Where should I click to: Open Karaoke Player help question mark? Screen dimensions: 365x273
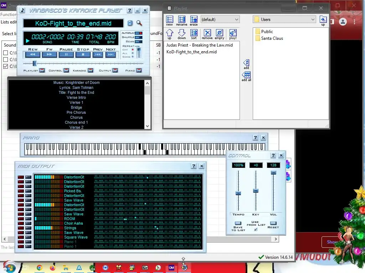pyautogui.click(x=130, y=10)
